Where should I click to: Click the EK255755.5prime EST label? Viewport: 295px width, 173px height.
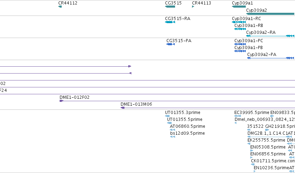(x=266, y=140)
